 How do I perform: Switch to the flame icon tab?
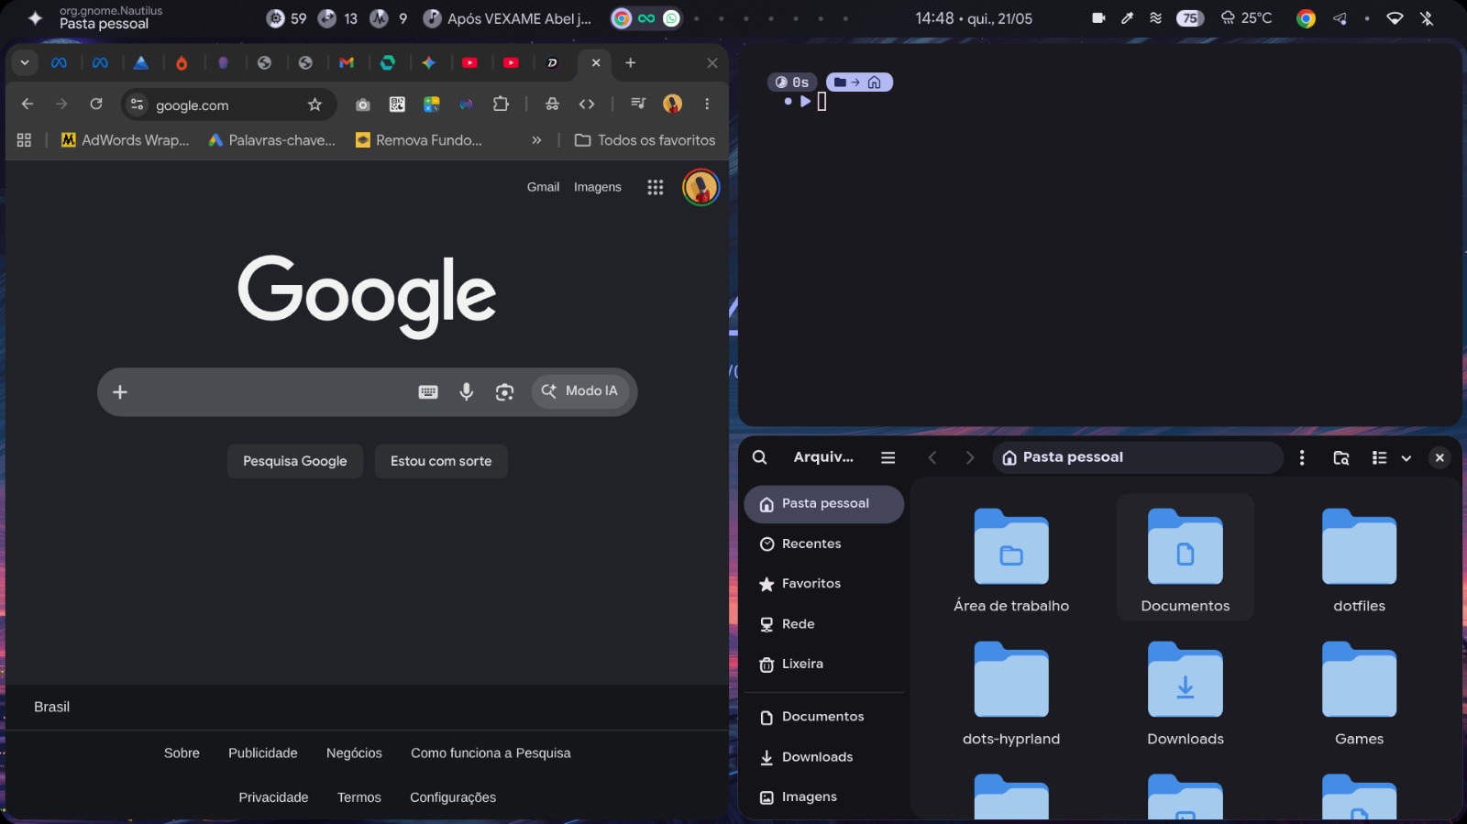182,63
